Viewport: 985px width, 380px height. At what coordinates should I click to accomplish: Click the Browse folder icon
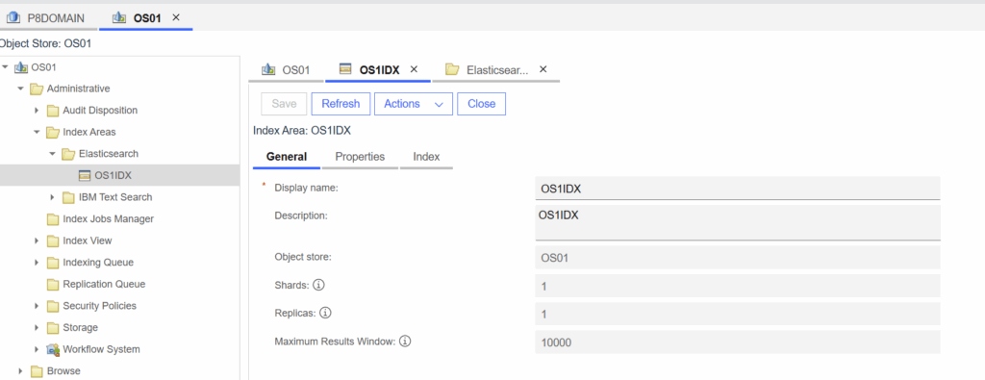click(38, 371)
